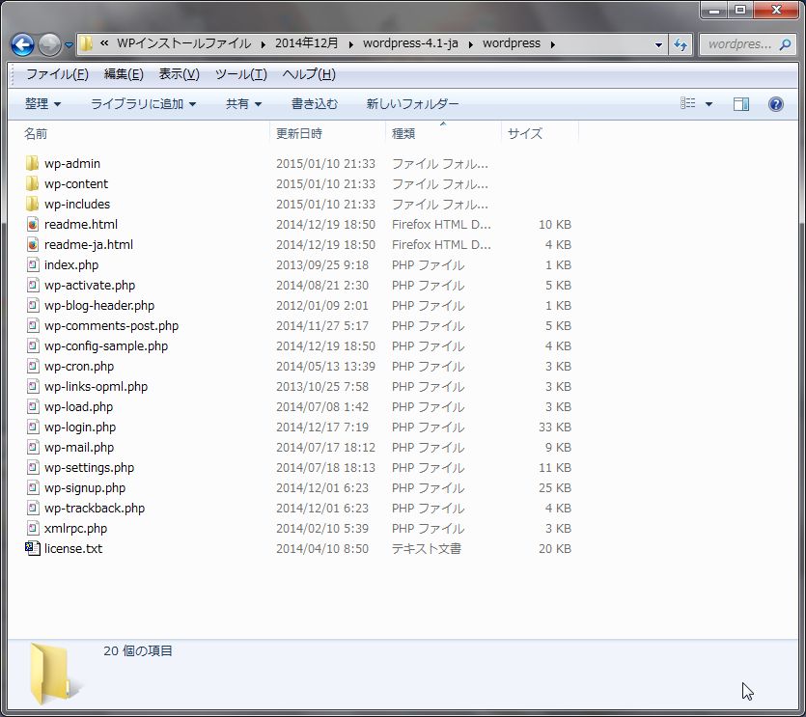
Task: Select the index.php file icon
Action: coord(33,265)
